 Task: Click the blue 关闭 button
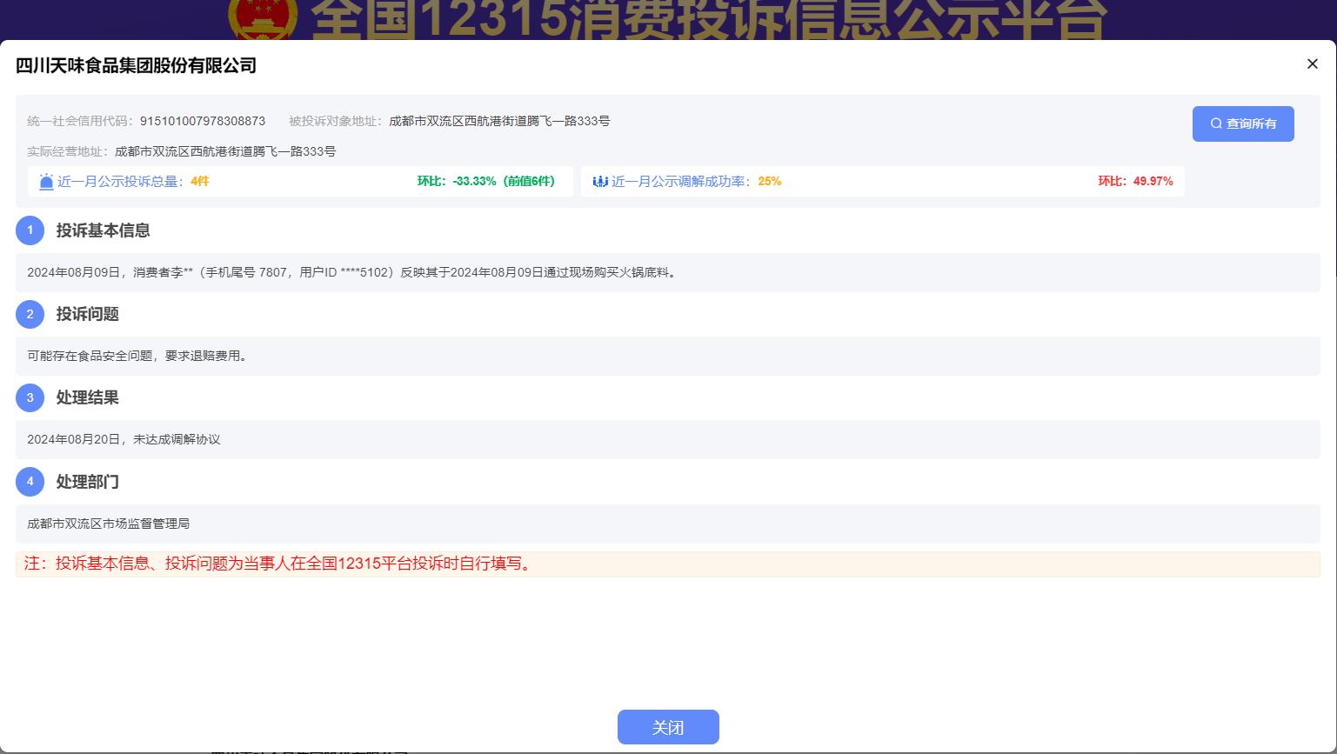pyautogui.click(x=668, y=727)
